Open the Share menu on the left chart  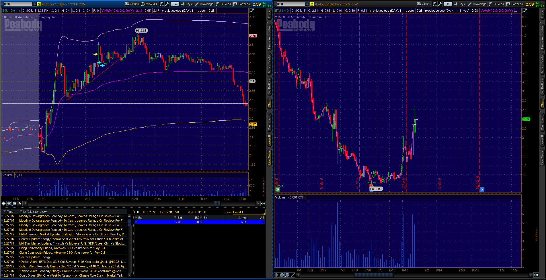(132, 4)
